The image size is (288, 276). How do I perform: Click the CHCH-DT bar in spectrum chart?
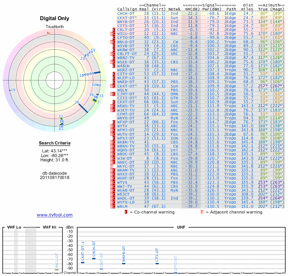pyautogui.click(x=94, y=258)
